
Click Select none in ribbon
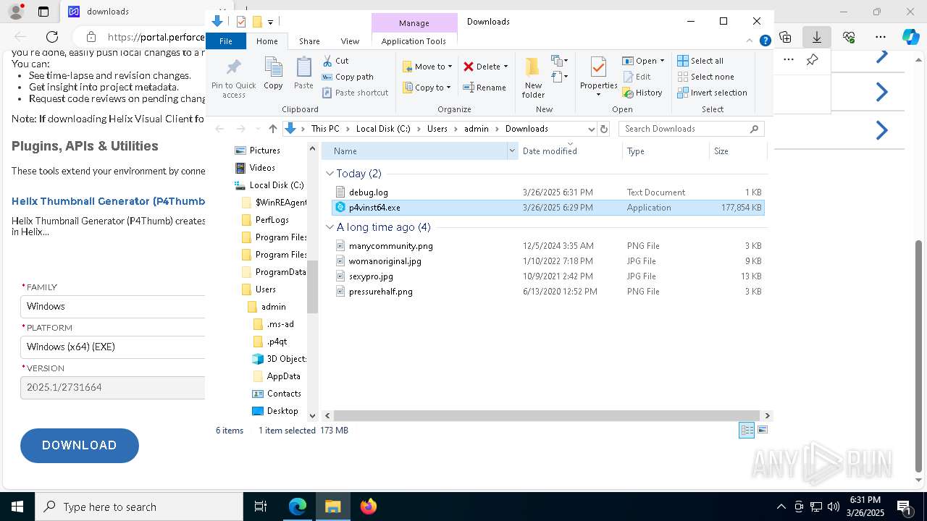click(x=705, y=77)
